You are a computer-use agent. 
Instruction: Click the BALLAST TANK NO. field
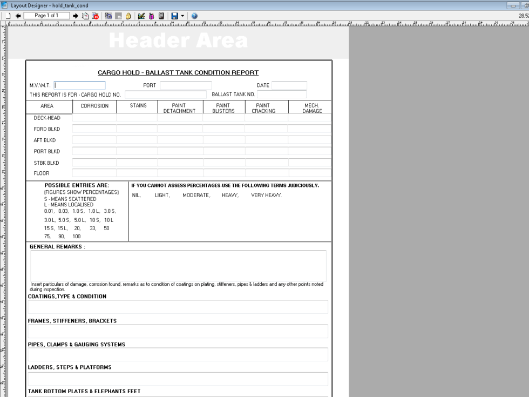click(x=281, y=95)
